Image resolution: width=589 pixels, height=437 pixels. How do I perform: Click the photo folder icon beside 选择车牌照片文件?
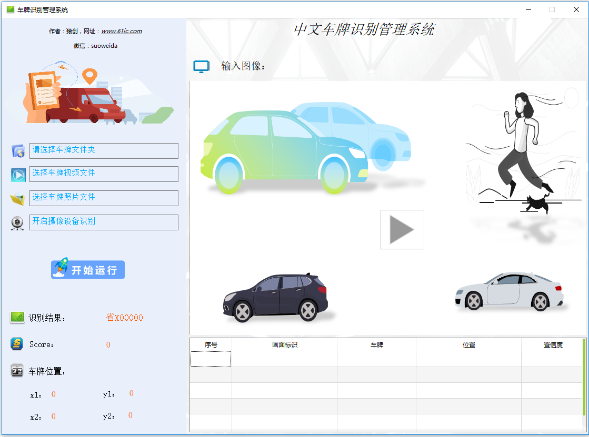(18, 199)
